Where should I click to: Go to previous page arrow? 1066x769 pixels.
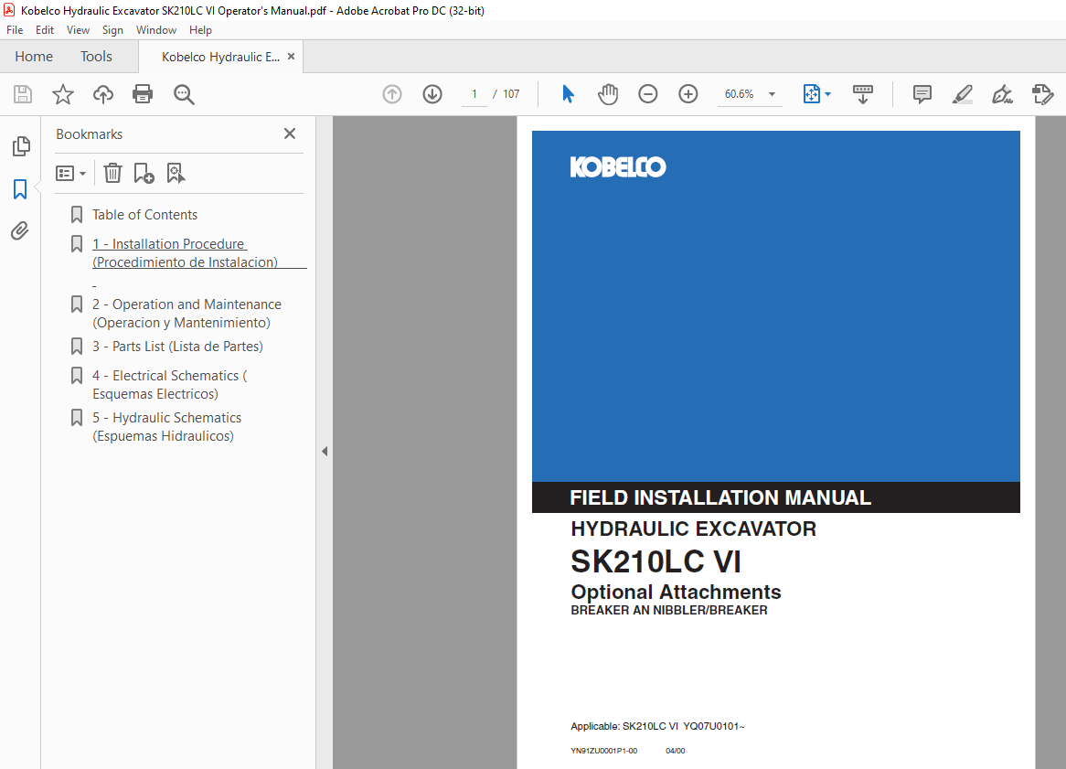point(392,94)
